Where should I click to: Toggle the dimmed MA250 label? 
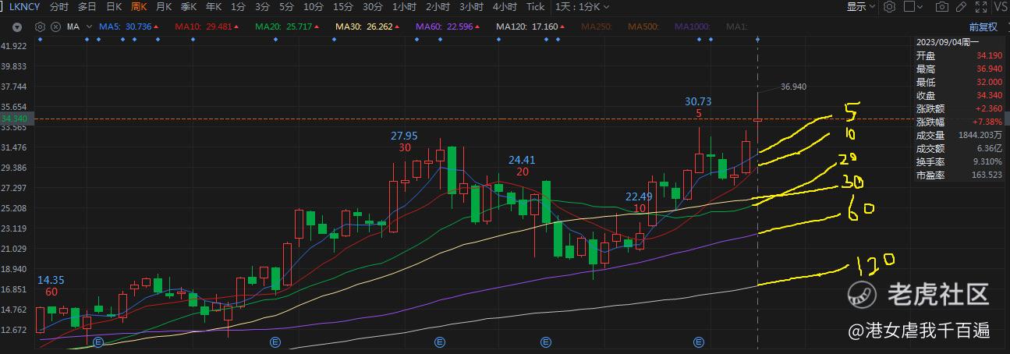pos(597,27)
